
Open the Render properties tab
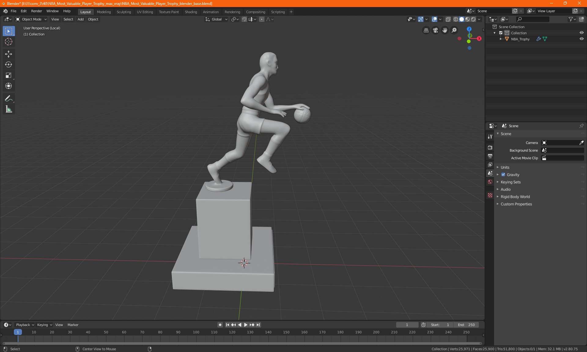point(490,147)
